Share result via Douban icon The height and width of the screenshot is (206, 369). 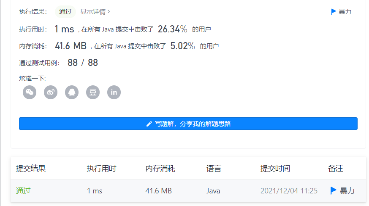point(93,92)
